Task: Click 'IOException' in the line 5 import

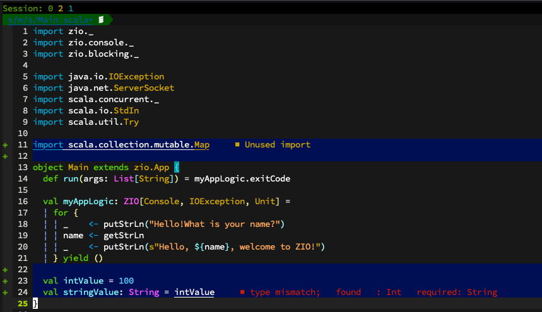Action: click(x=136, y=77)
